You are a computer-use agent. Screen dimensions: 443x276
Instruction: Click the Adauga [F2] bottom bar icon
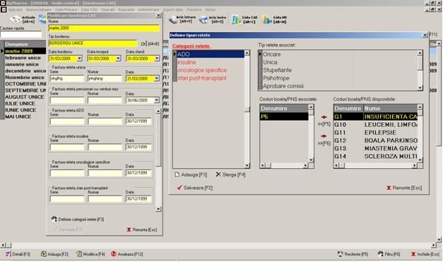tap(44, 254)
